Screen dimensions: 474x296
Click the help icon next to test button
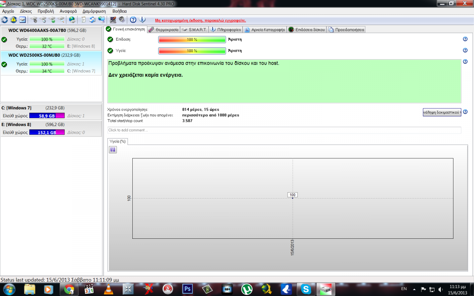(x=465, y=112)
